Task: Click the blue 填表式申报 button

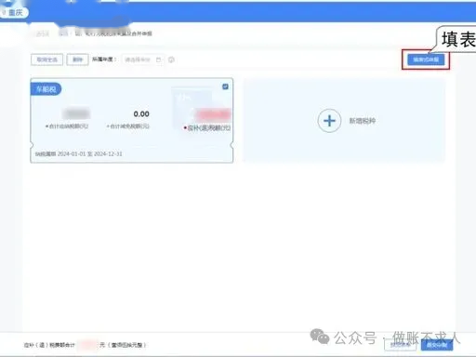Action: 426,59
